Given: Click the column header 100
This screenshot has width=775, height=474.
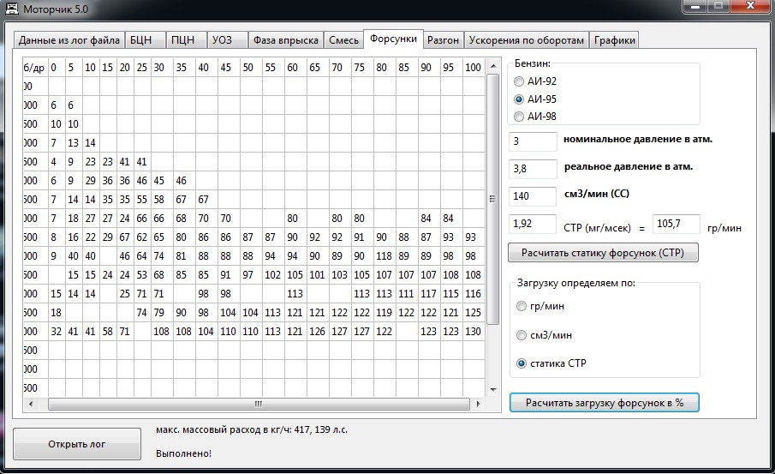Looking at the screenshot, I should click(473, 68).
